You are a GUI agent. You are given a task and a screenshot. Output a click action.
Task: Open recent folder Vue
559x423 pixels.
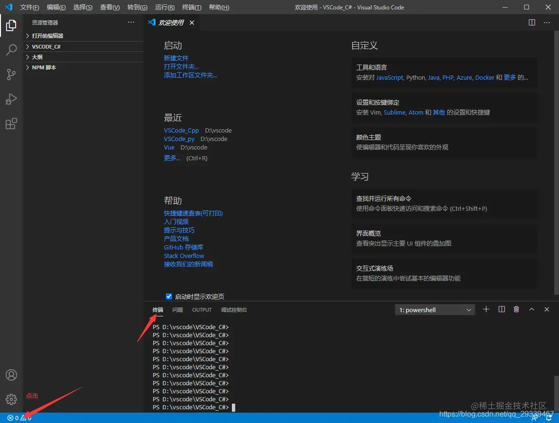(169, 147)
